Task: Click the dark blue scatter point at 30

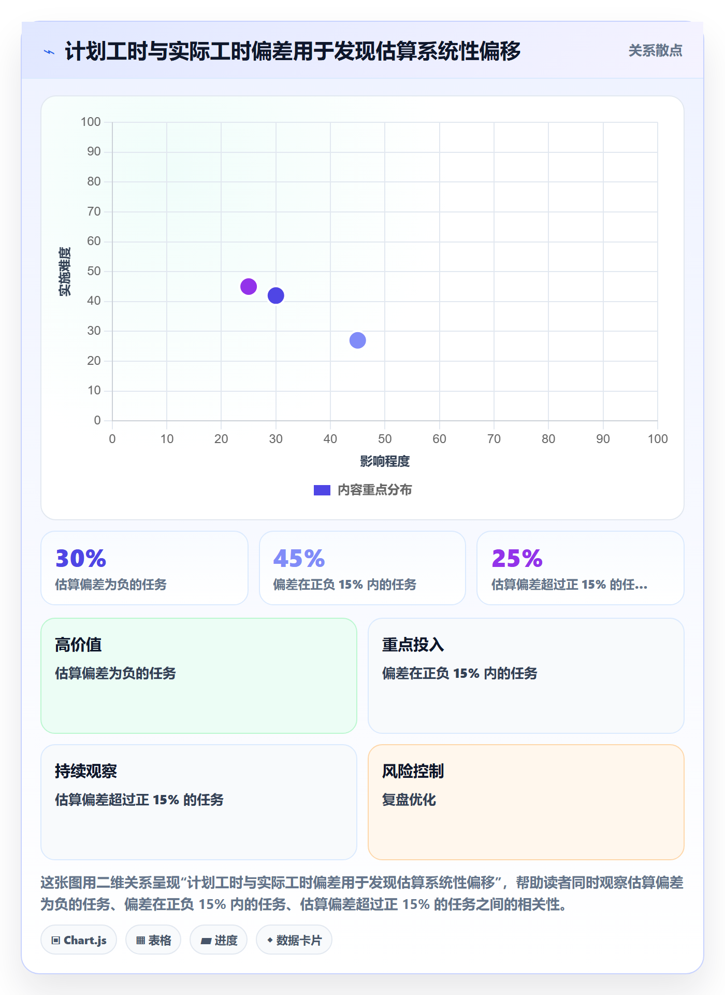Action: [276, 295]
